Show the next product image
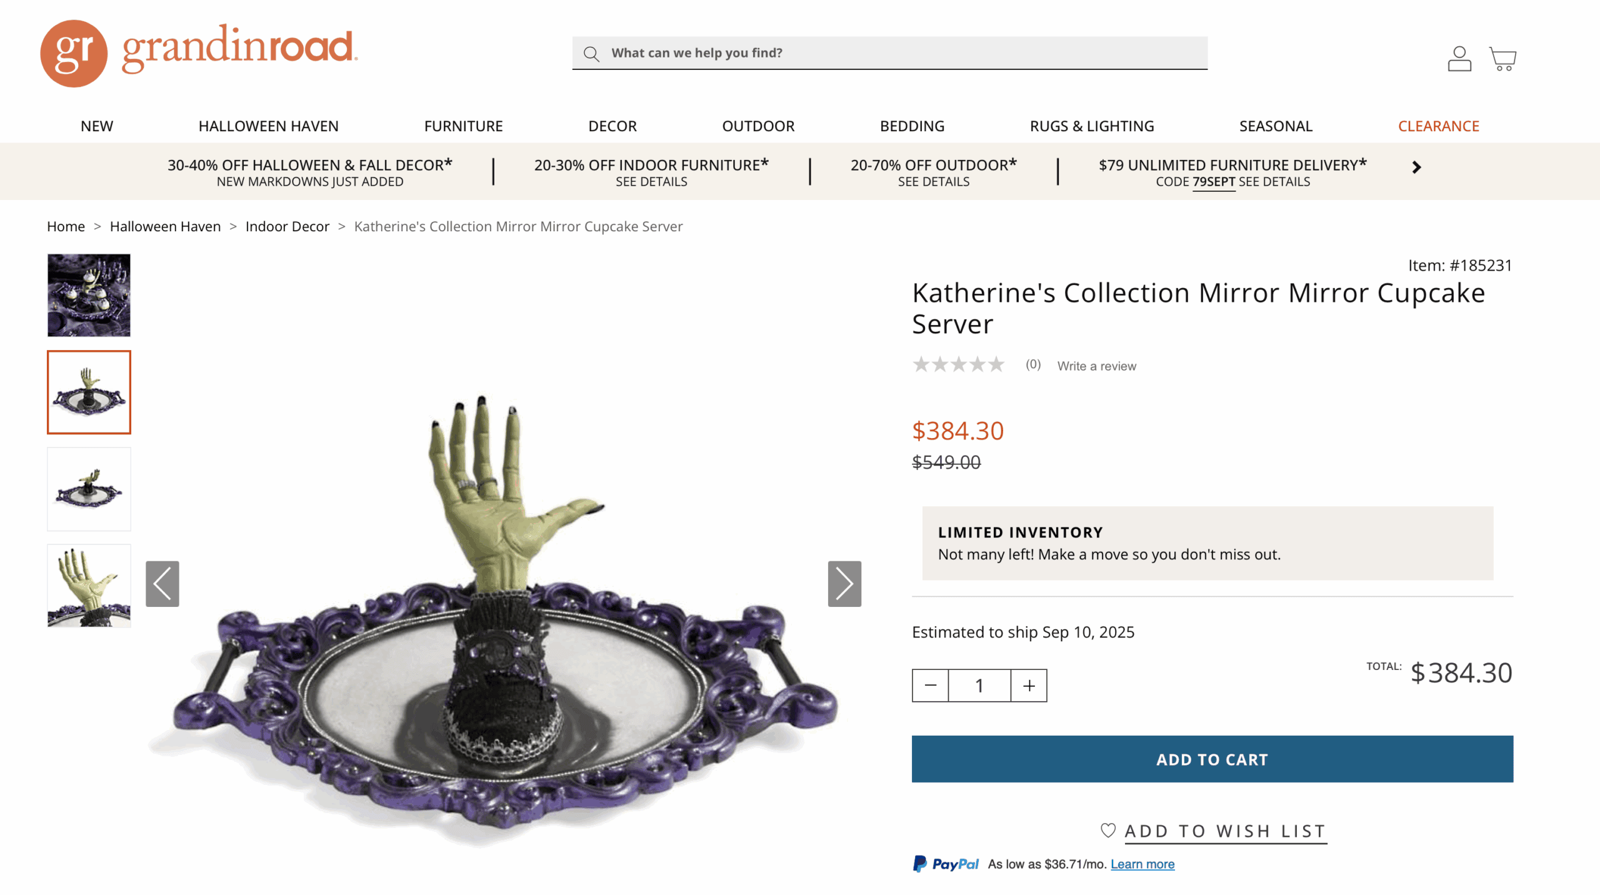This screenshot has height=895, width=1600. 844,583
